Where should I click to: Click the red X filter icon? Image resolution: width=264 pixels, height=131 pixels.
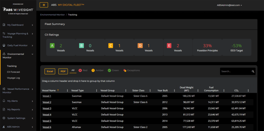pyautogui.click(x=80, y=70)
